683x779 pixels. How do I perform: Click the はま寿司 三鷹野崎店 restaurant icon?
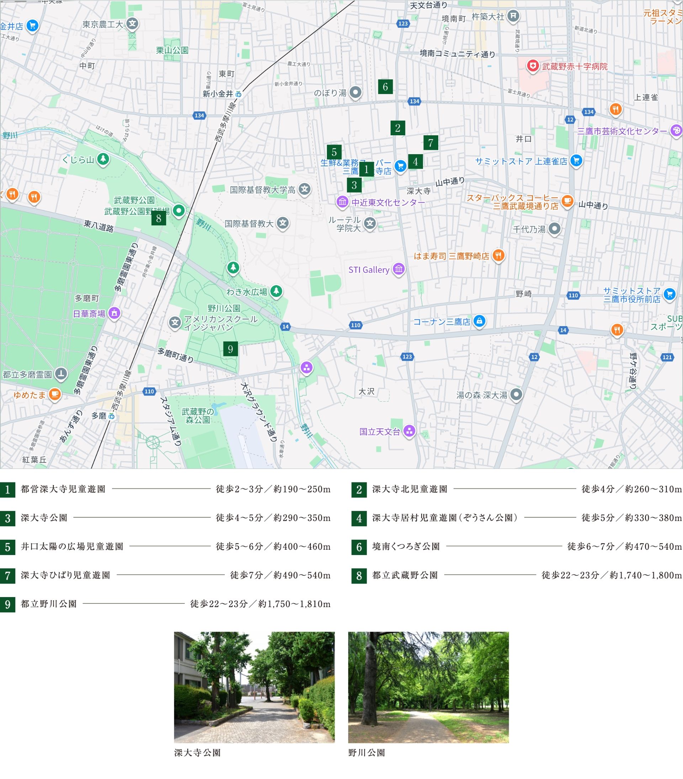[498, 255]
